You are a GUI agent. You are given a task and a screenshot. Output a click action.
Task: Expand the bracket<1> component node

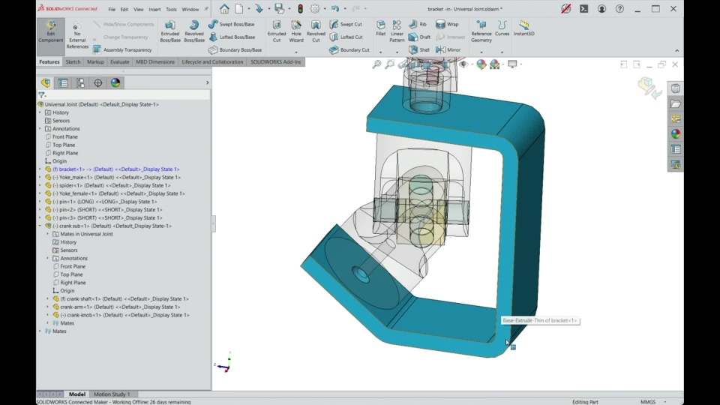point(40,169)
